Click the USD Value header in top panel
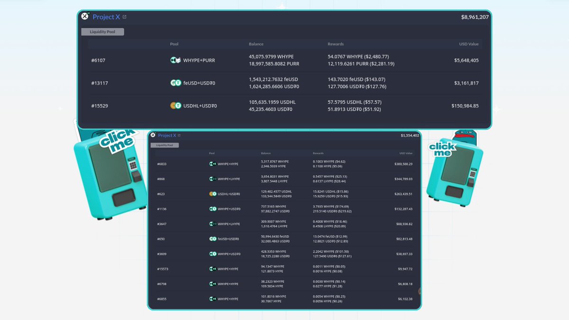This screenshot has height=320, width=569. point(469,44)
